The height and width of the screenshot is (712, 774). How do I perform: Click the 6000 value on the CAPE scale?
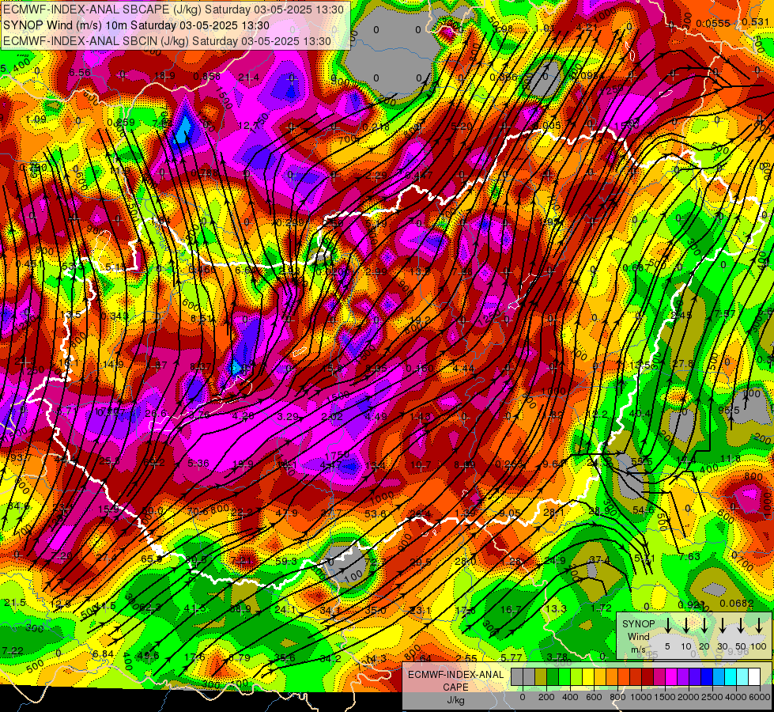[759, 697]
